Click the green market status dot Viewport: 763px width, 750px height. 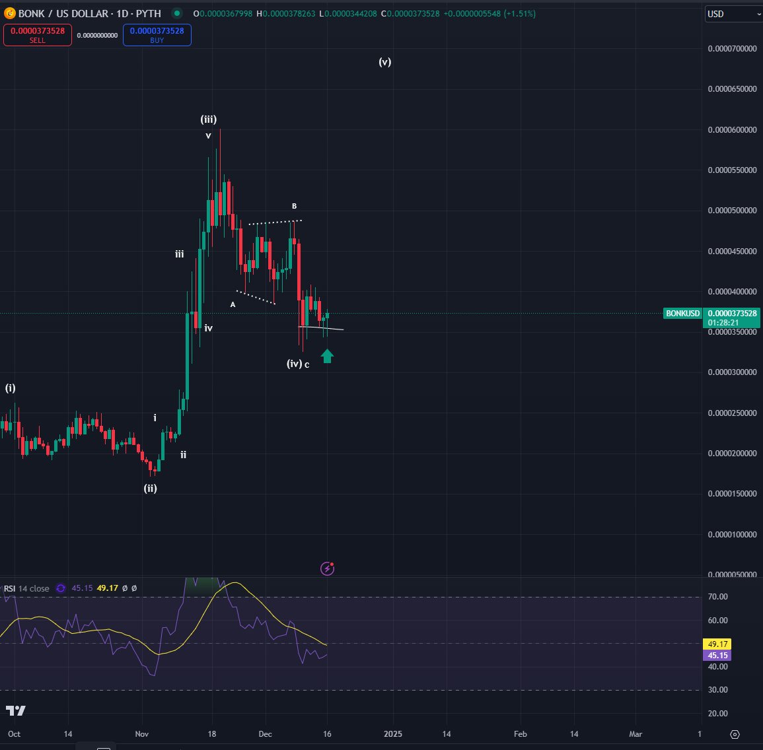tap(177, 13)
